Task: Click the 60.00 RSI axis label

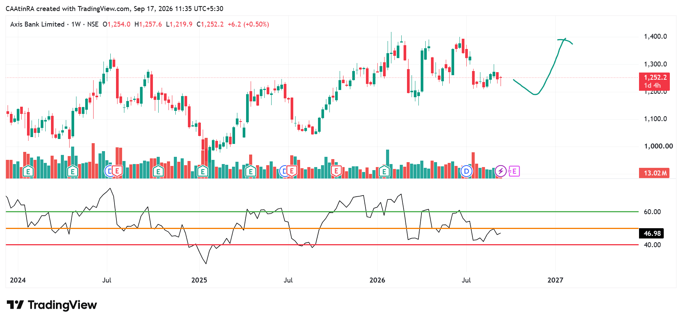Action: coord(652,212)
